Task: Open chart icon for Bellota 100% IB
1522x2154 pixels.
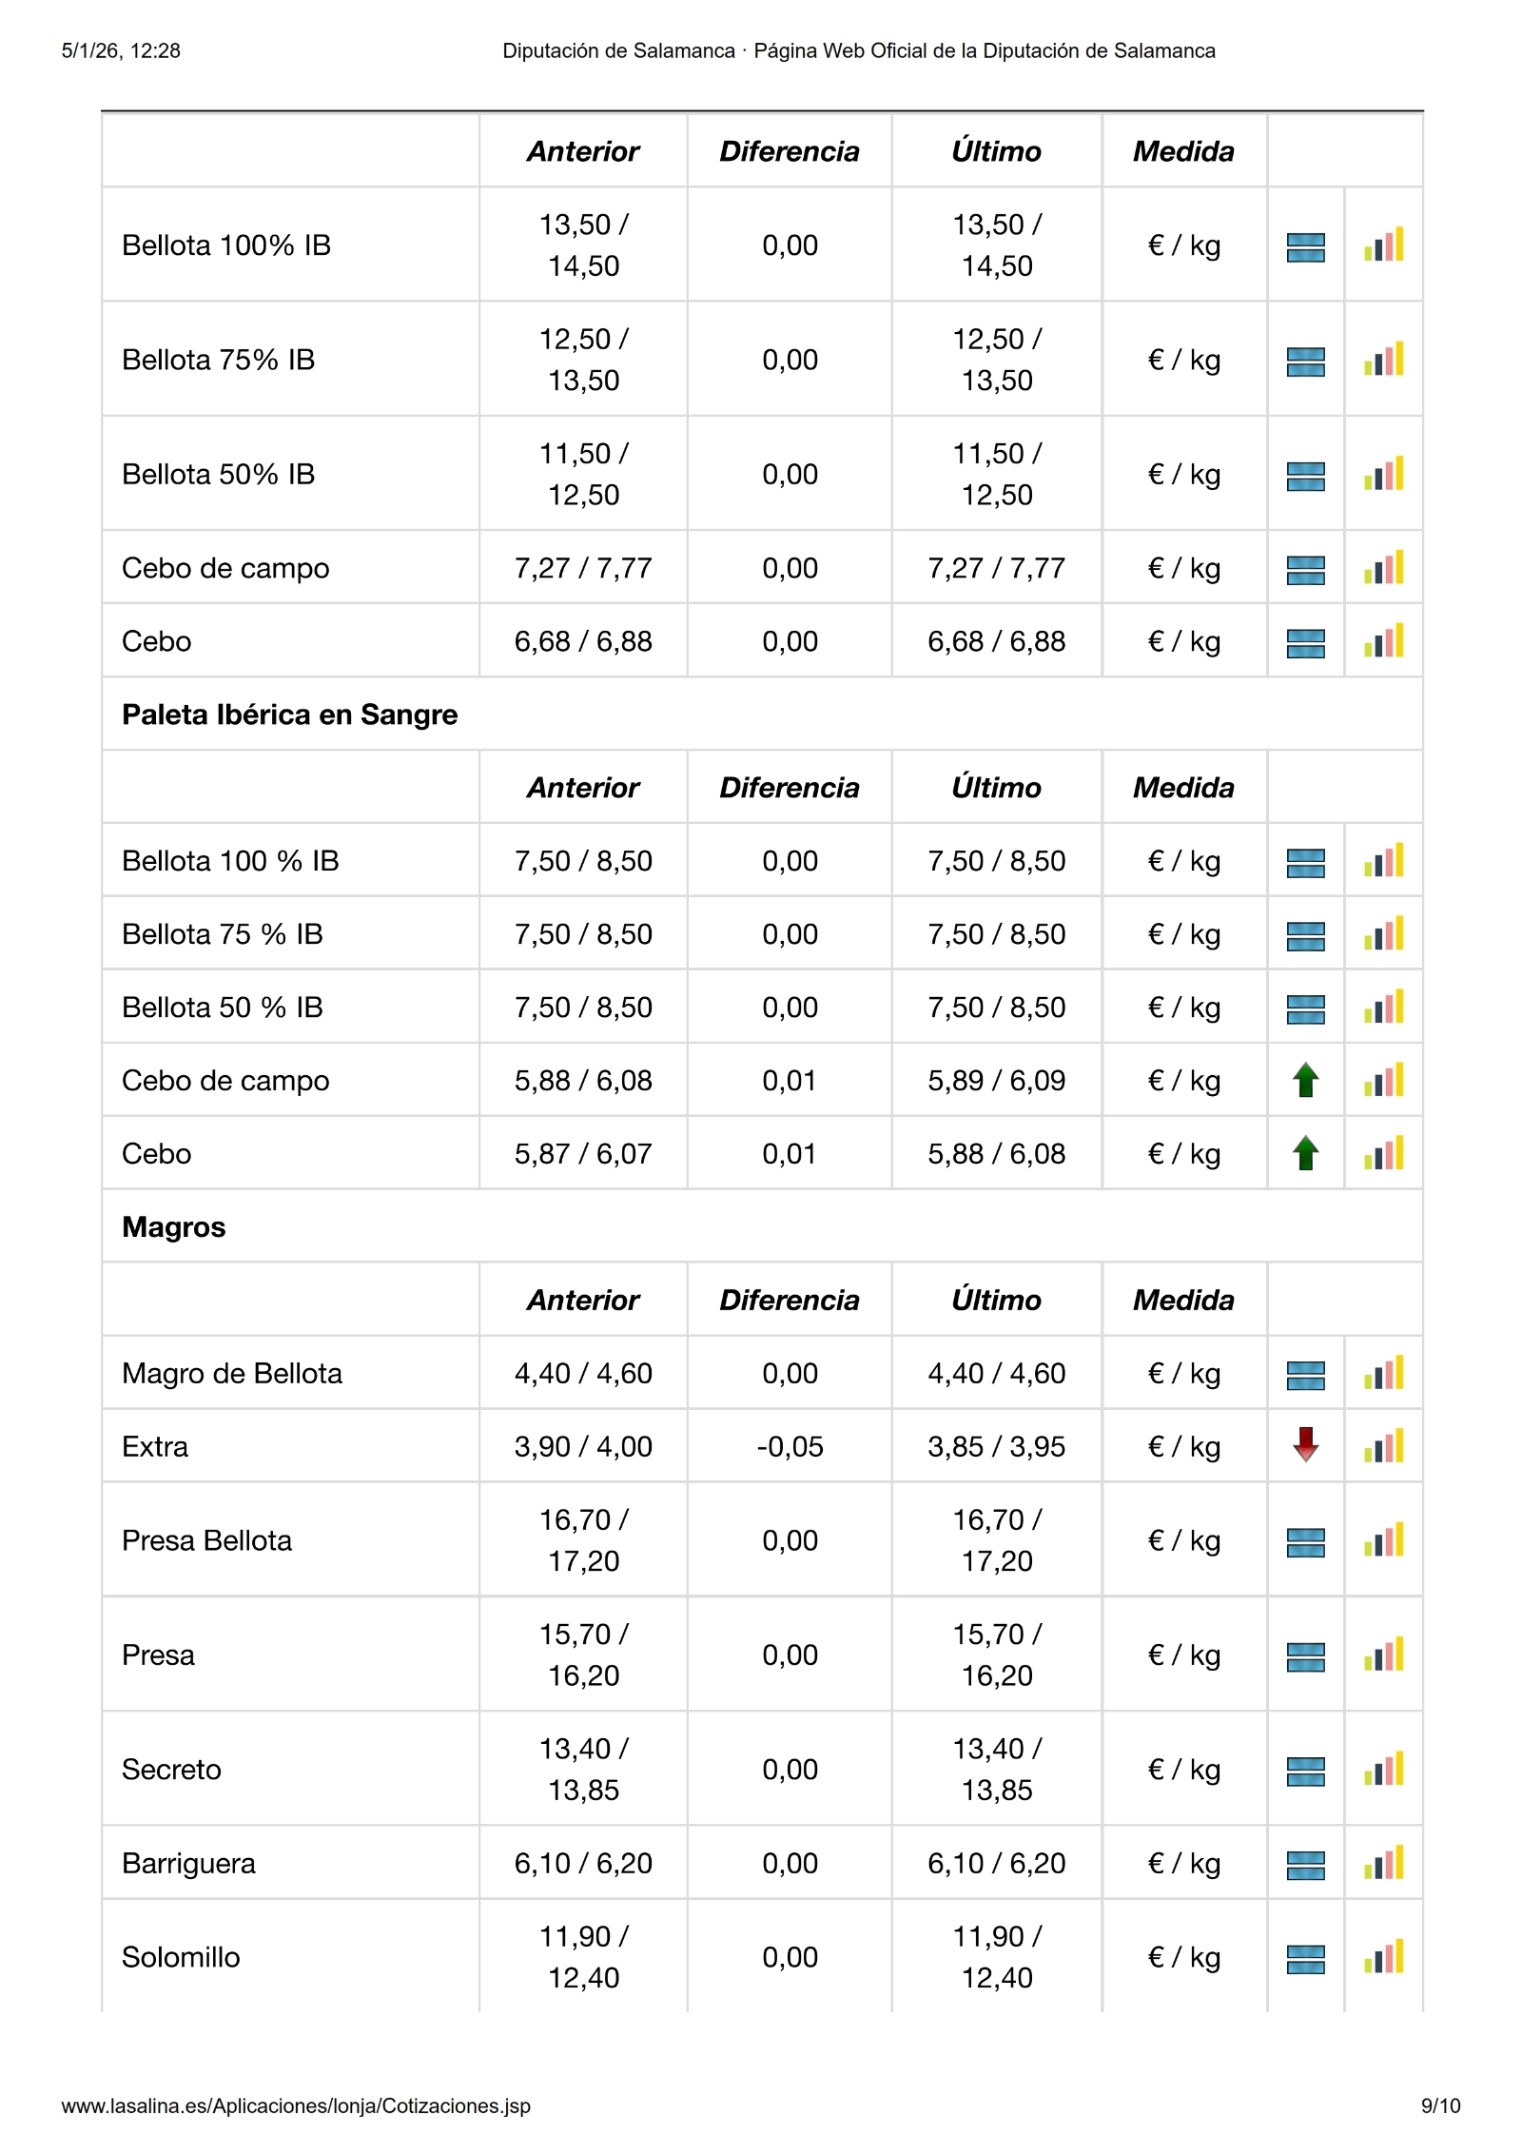Action: (1383, 245)
